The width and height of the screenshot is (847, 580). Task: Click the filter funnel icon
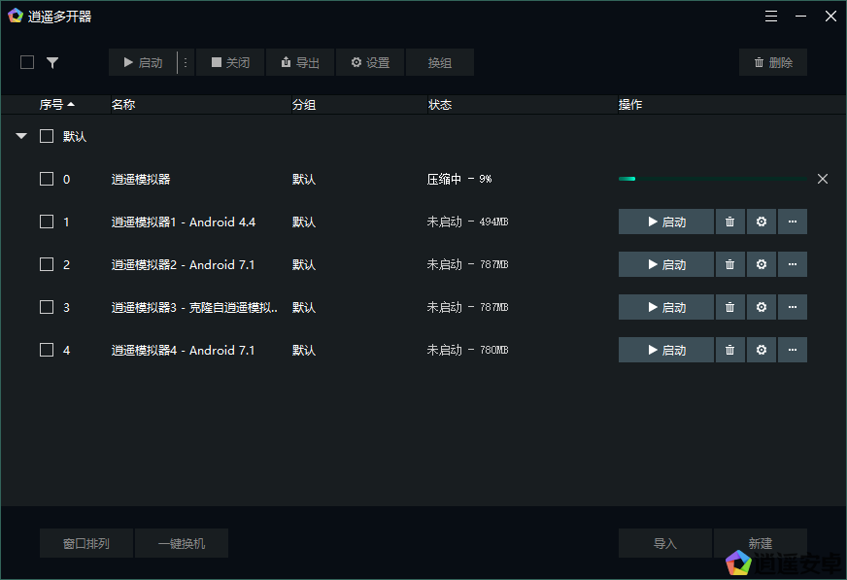[52, 62]
